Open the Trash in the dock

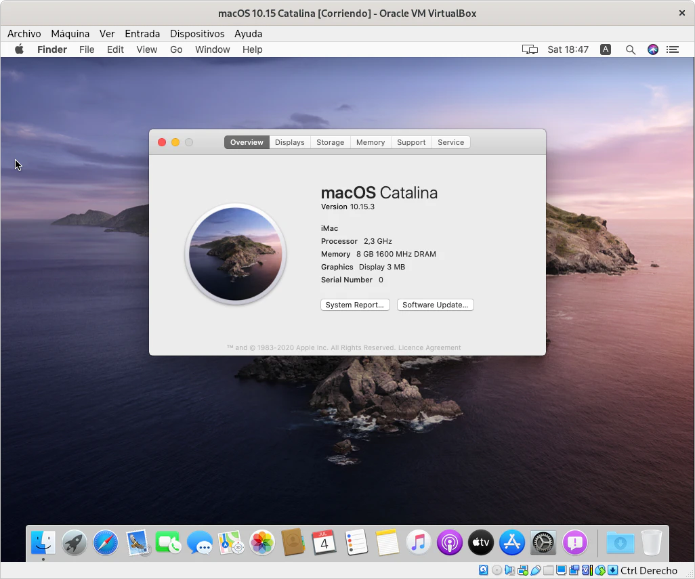652,542
